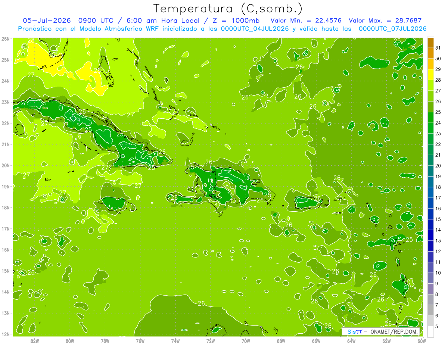The width and height of the screenshot is (448, 346).
Task: Click longitude axis label "80W"
Action: (70, 341)
